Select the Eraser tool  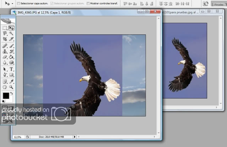click(5, 57)
